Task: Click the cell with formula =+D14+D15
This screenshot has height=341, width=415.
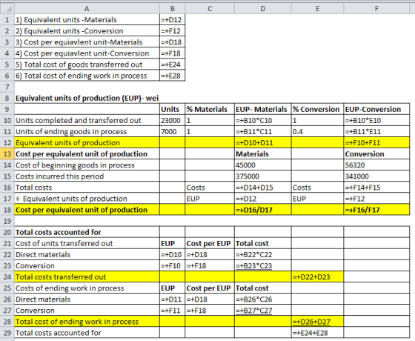Action: 262,188
